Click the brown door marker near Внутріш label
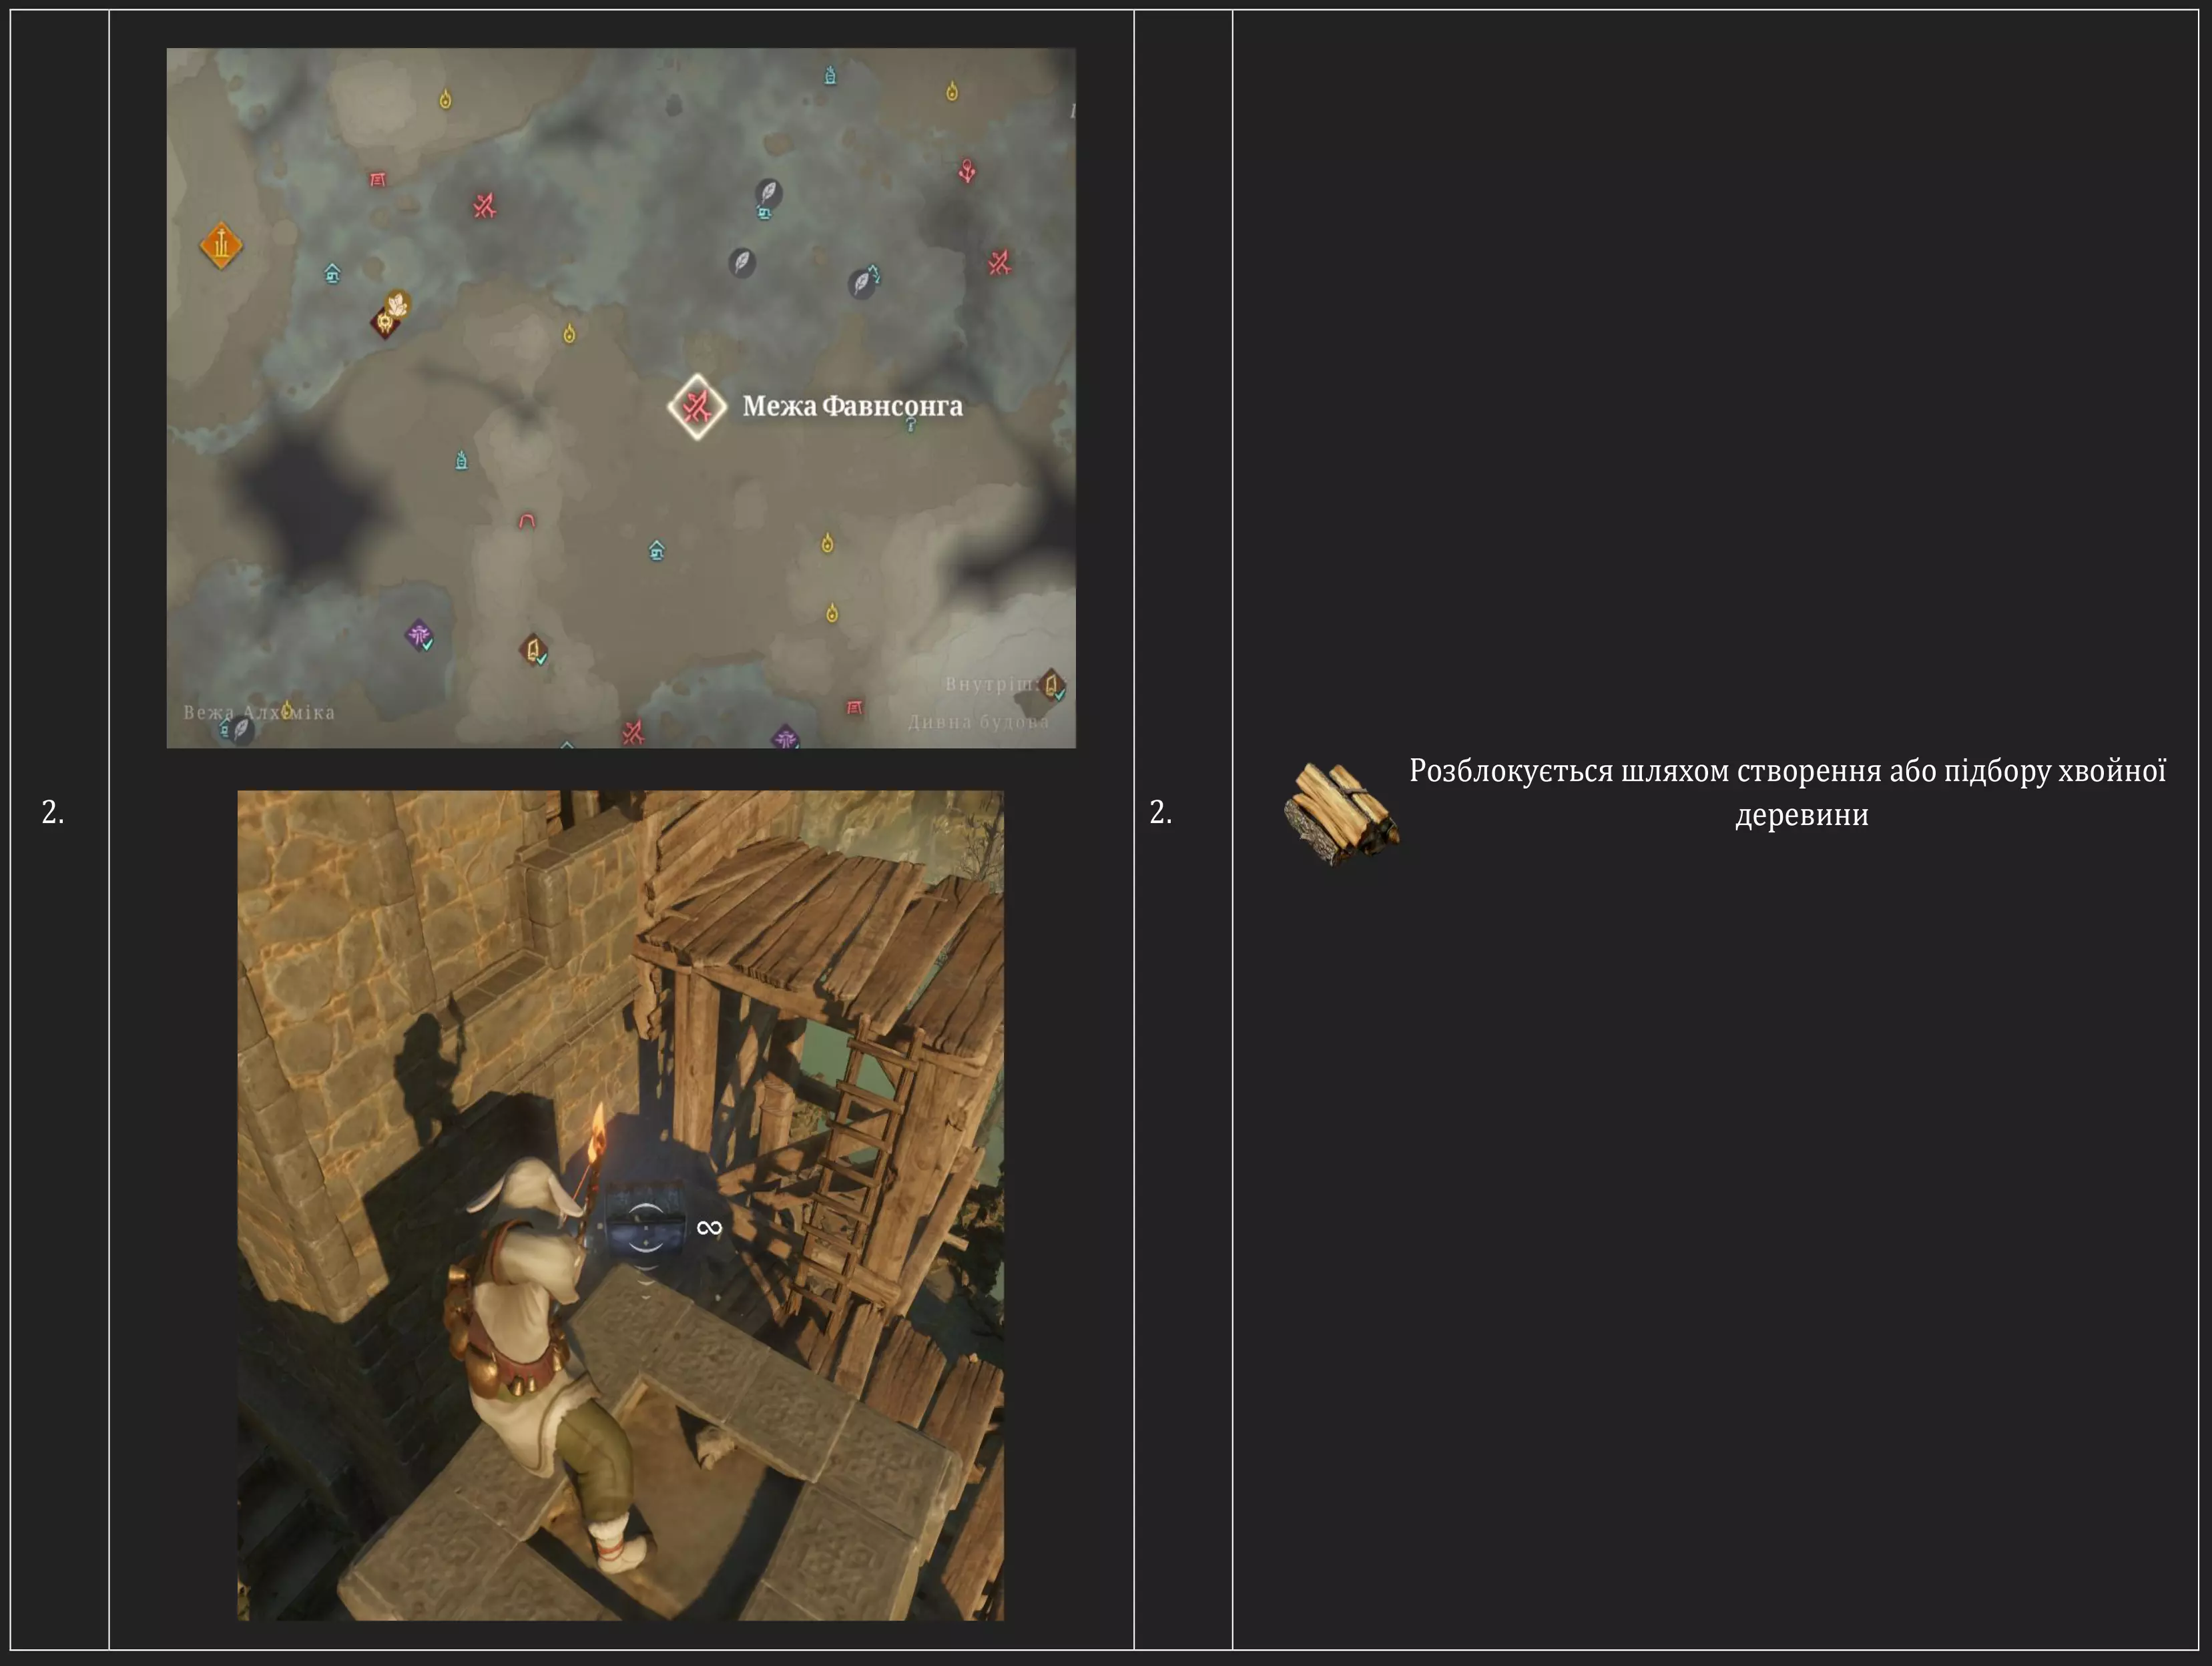 click(x=1050, y=685)
